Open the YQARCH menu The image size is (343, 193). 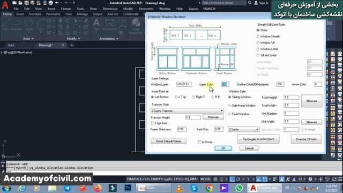tap(209, 9)
